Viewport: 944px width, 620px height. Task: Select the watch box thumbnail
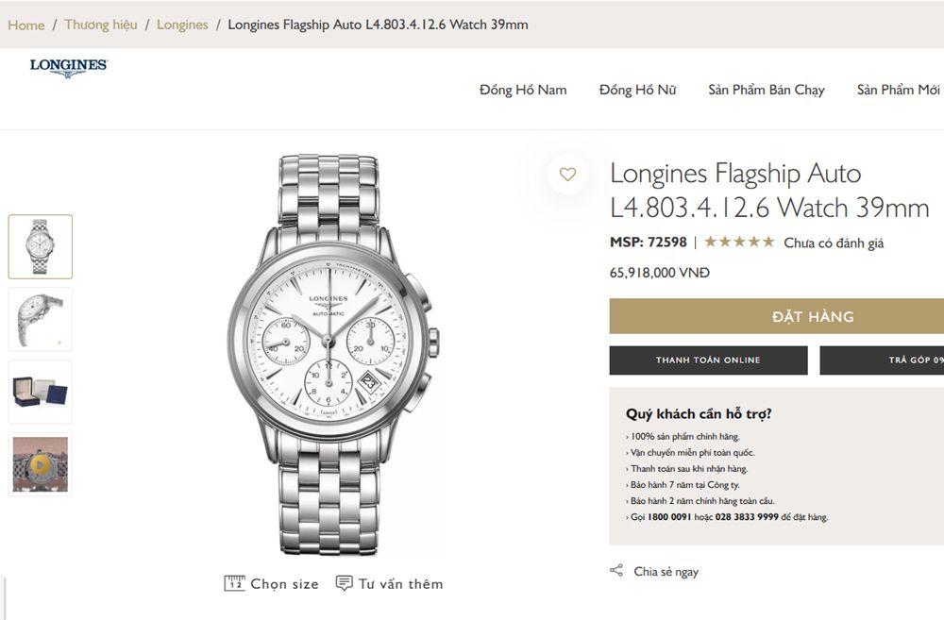click(41, 392)
